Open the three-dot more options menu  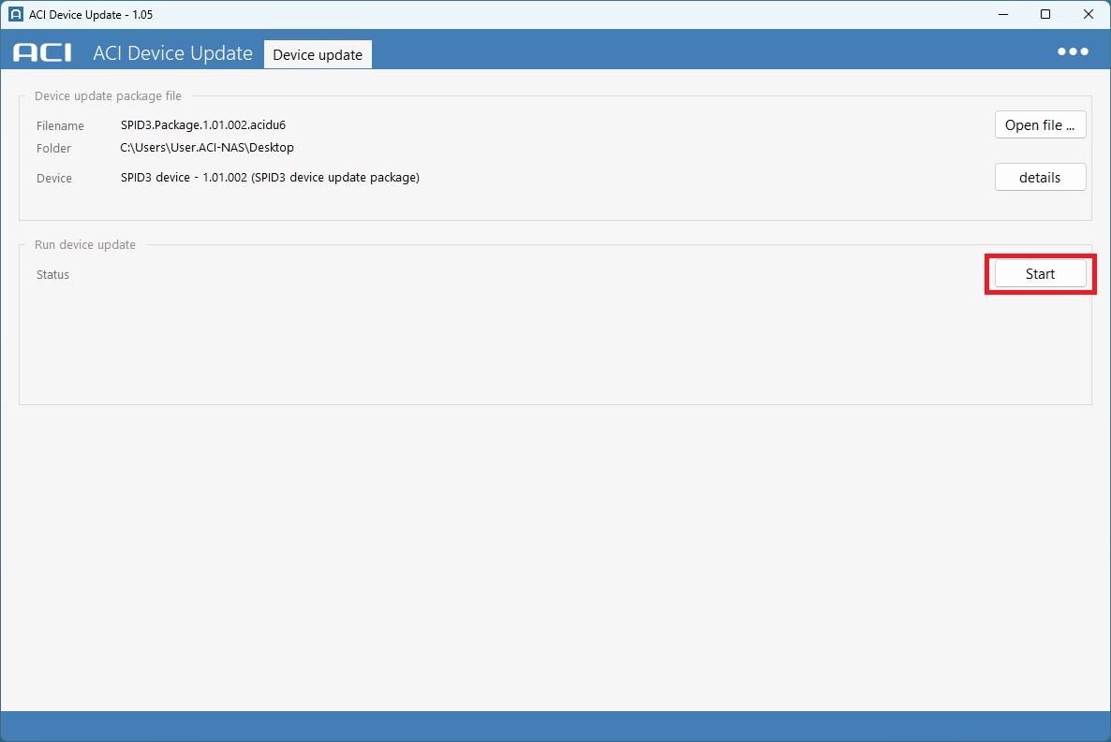pos(1073,52)
